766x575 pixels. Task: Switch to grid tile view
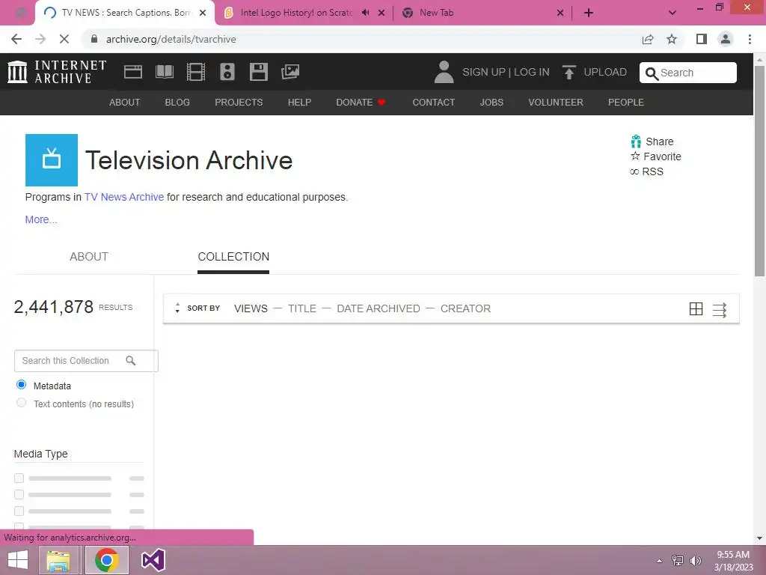coord(696,308)
